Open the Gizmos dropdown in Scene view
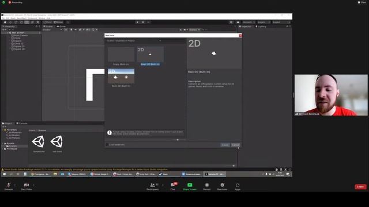This screenshot has width=369, height=207. (x=194, y=30)
